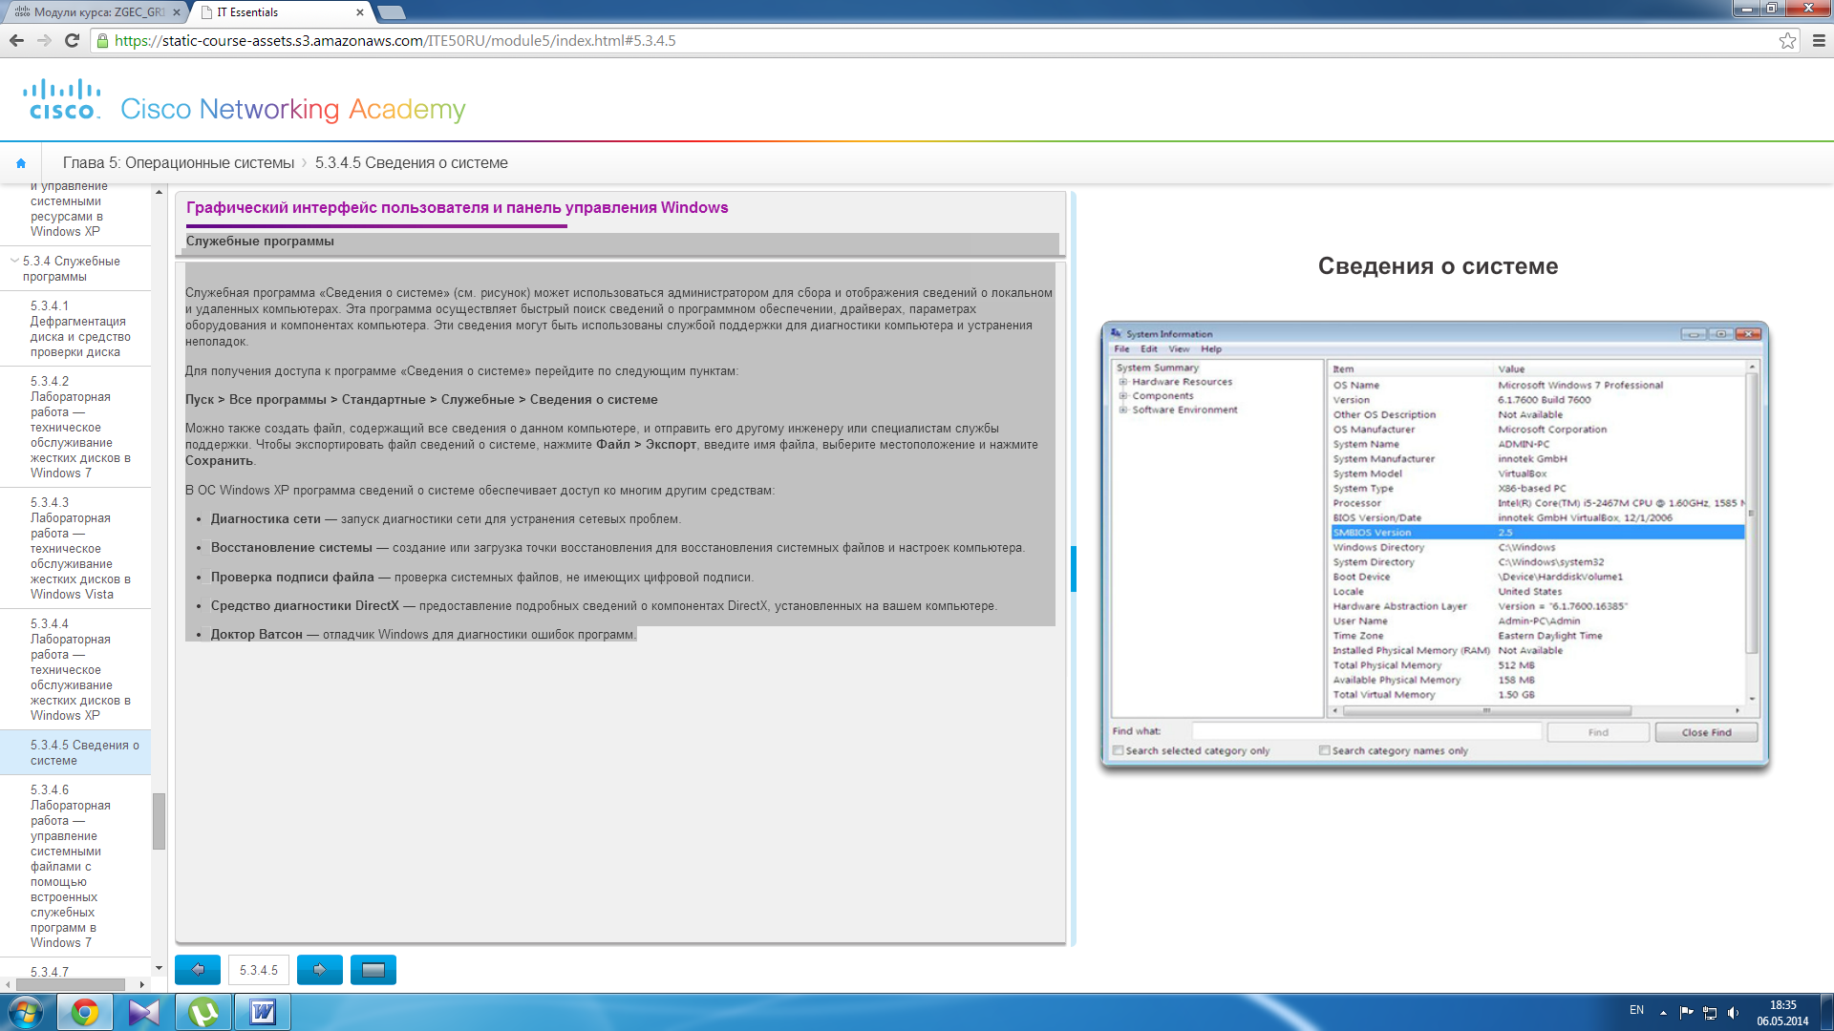Click File menu in System Information image

[x=1121, y=349]
